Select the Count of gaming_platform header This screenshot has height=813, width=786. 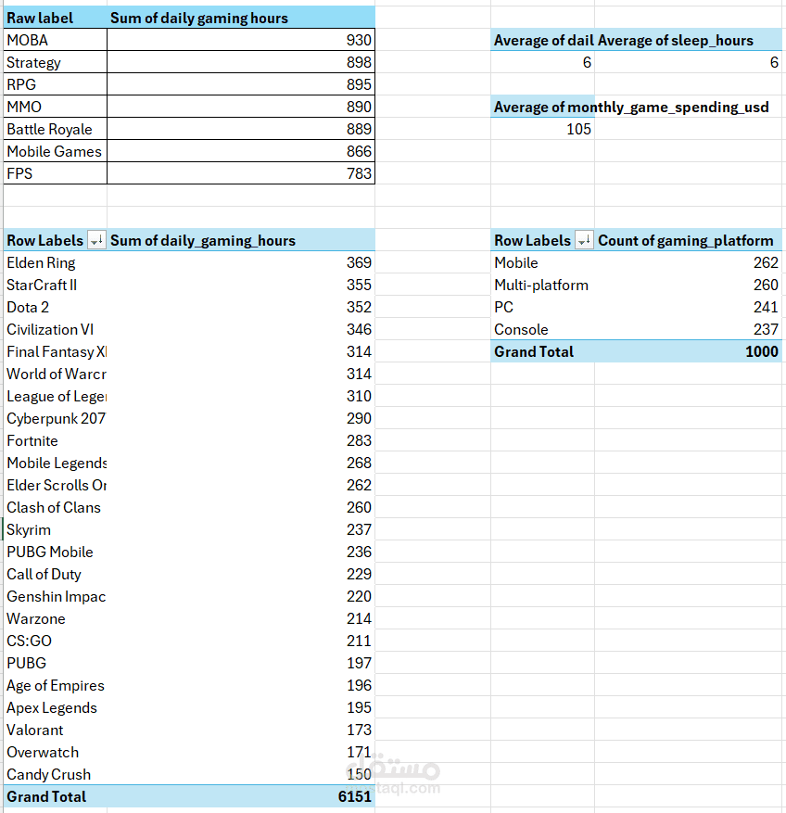[688, 241]
